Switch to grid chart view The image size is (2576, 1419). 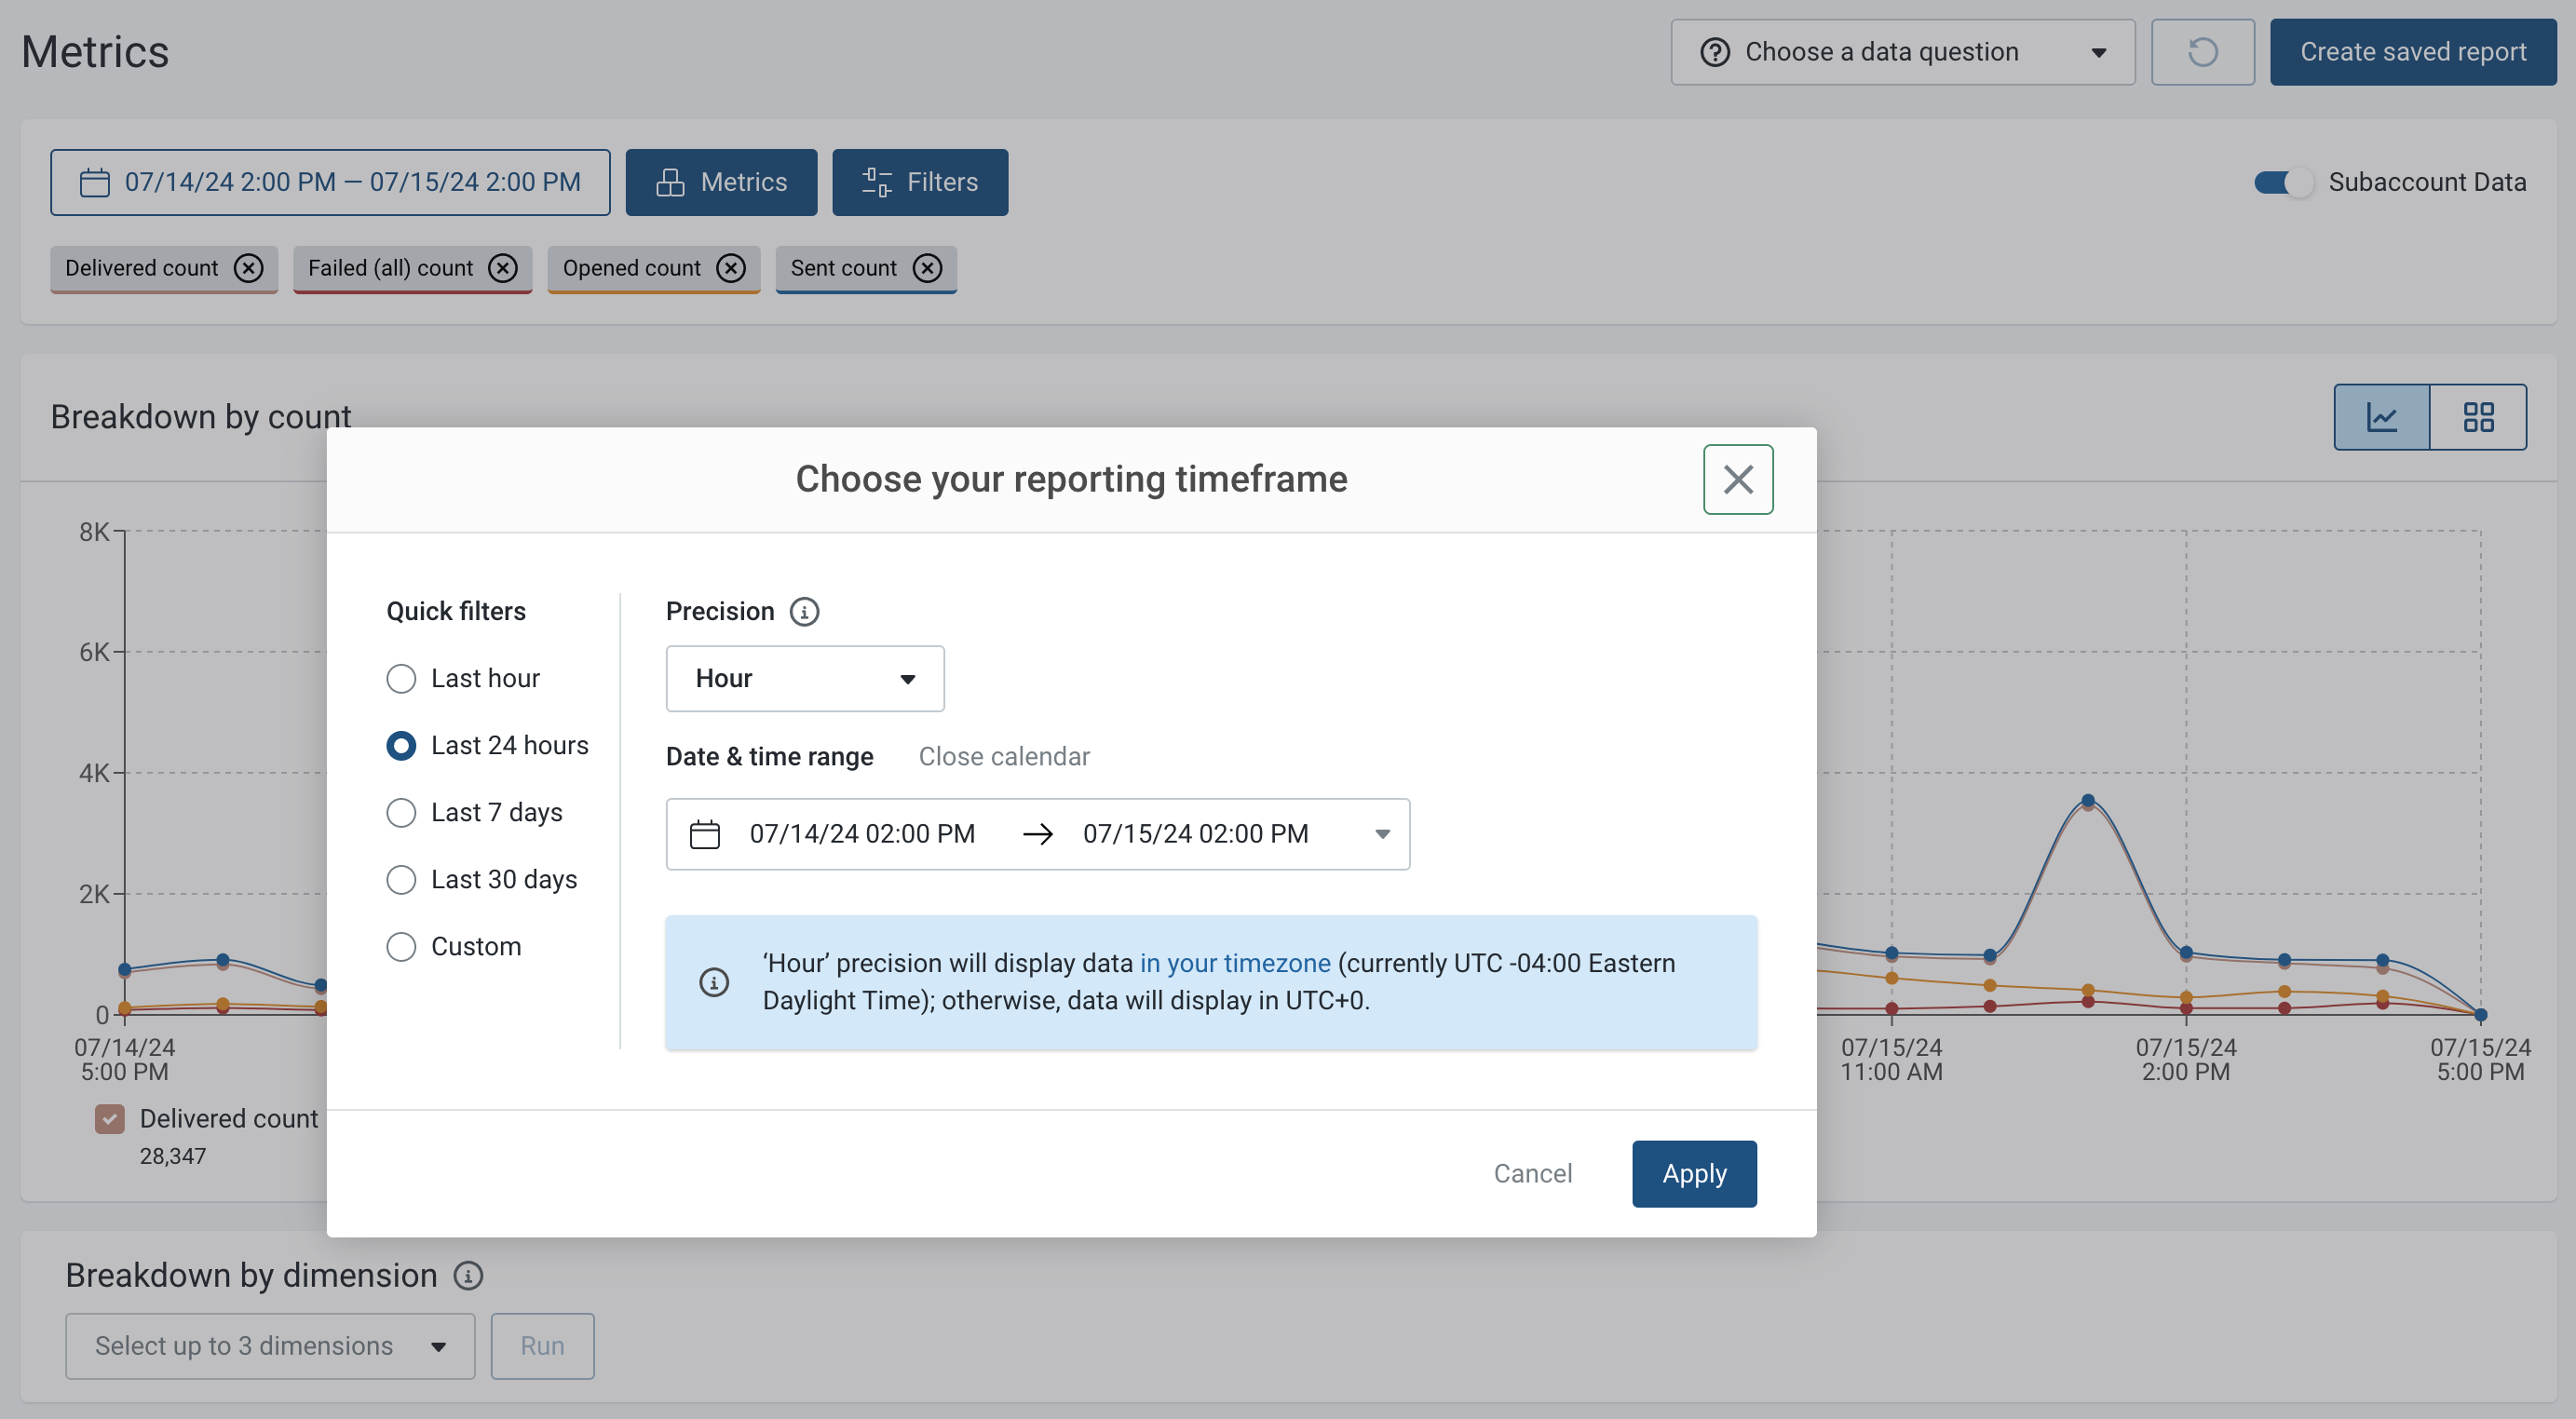coord(2478,417)
